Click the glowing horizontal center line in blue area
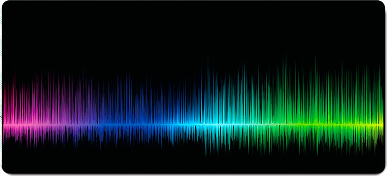 coord(154,125)
